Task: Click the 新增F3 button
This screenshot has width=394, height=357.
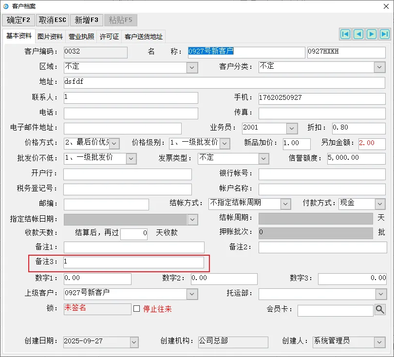Action: tap(87, 20)
